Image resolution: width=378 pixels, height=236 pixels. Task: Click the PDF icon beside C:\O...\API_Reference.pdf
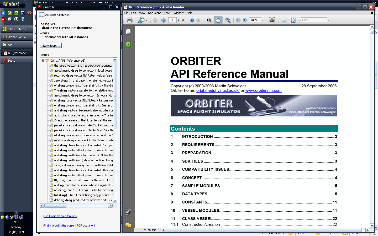pos(47,61)
